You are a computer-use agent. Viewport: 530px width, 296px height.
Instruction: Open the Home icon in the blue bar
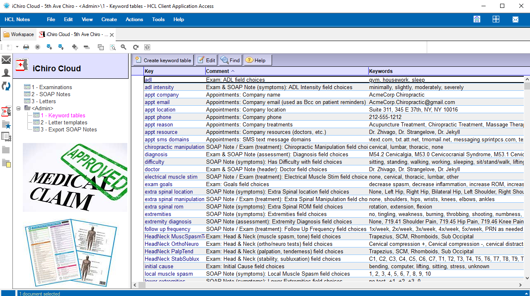[477, 19]
